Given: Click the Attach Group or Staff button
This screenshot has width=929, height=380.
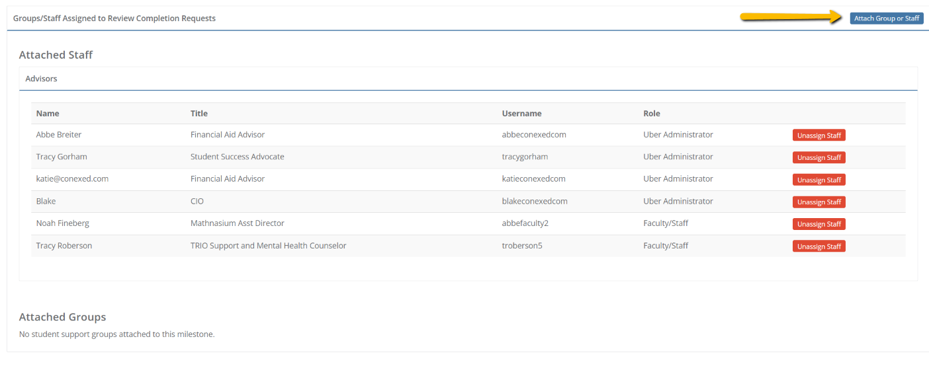Looking at the screenshot, I should (887, 19).
